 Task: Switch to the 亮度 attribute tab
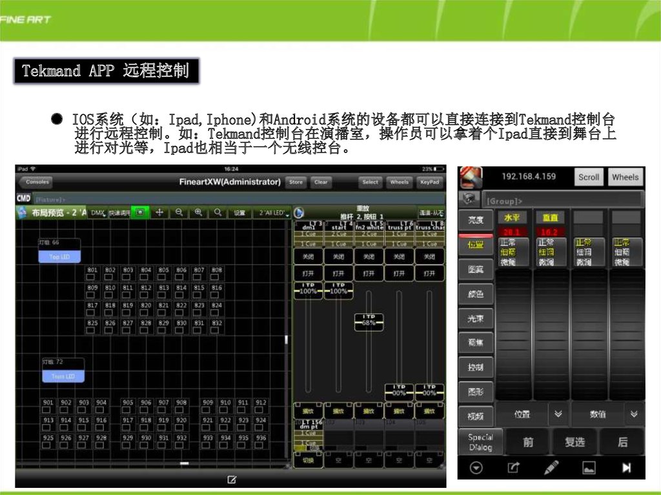(476, 220)
